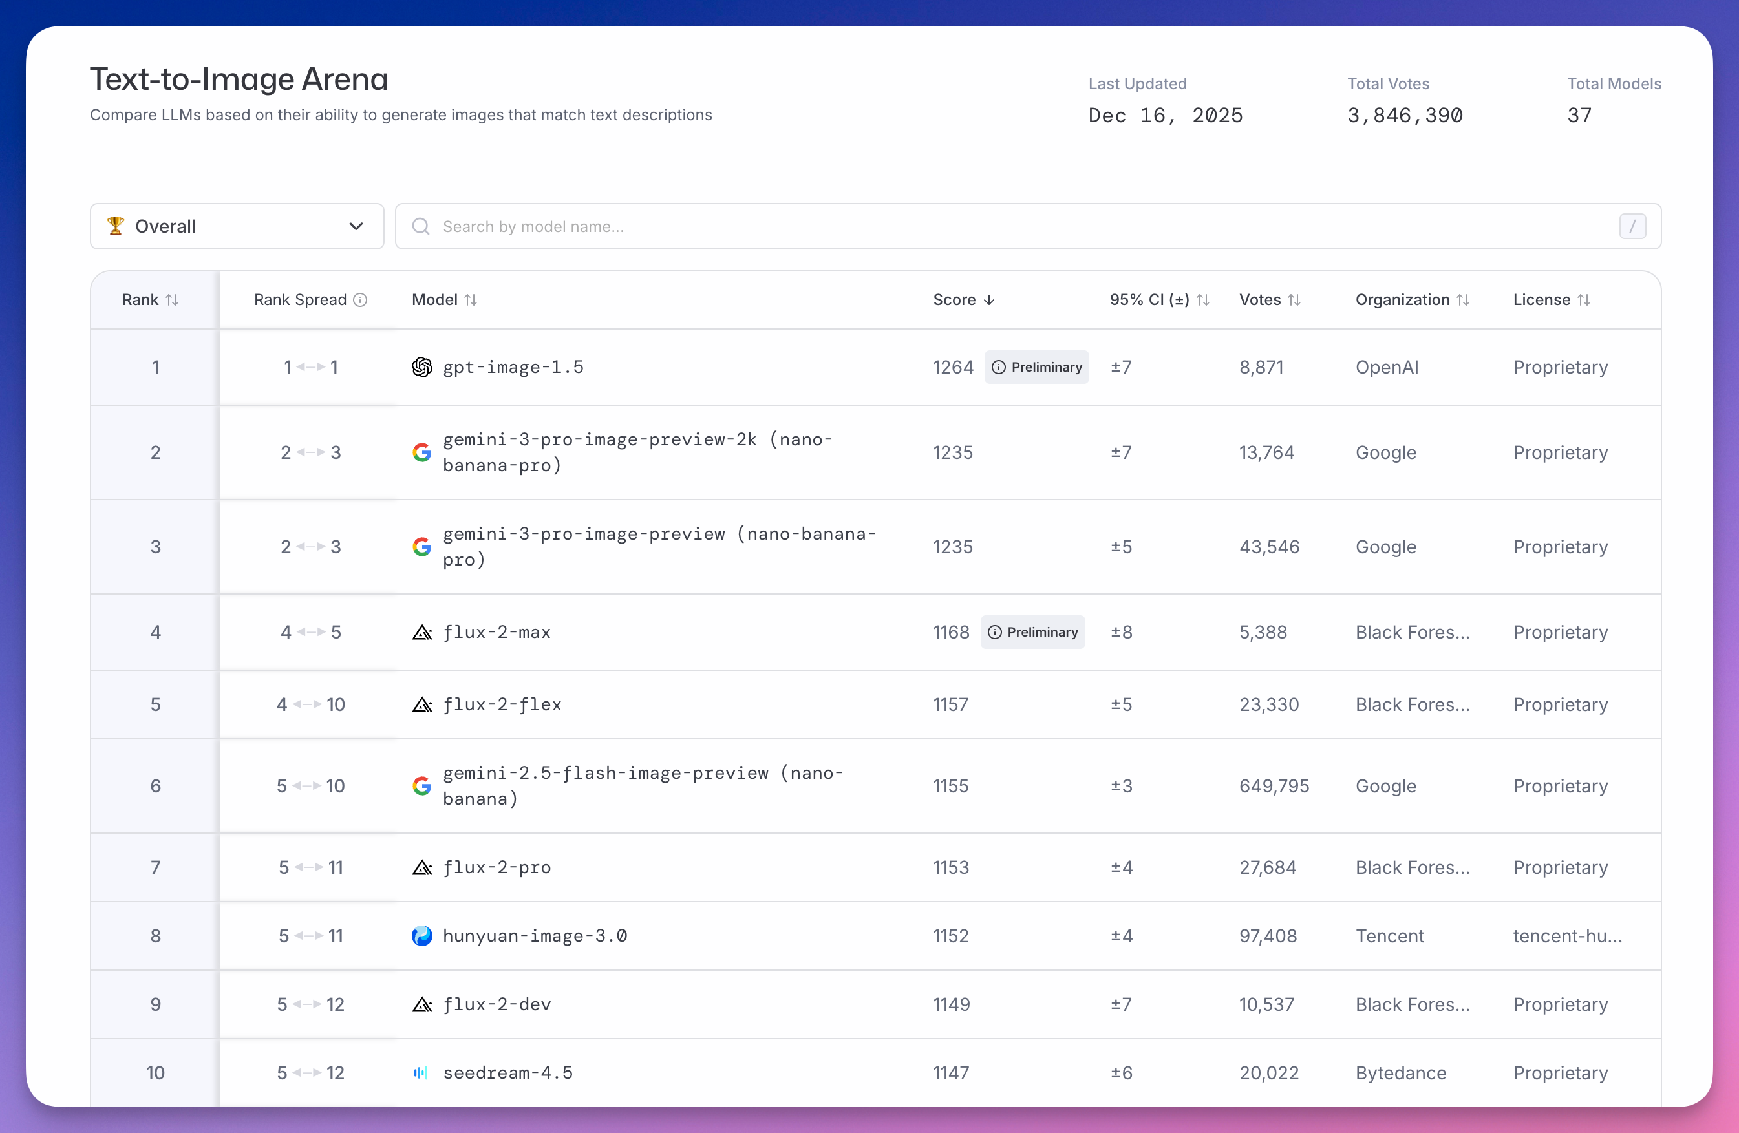The image size is (1739, 1133).
Task: Click the Bytedance icon beside seedream-4.5
Action: pyautogui.click(x=421, y=1072)
